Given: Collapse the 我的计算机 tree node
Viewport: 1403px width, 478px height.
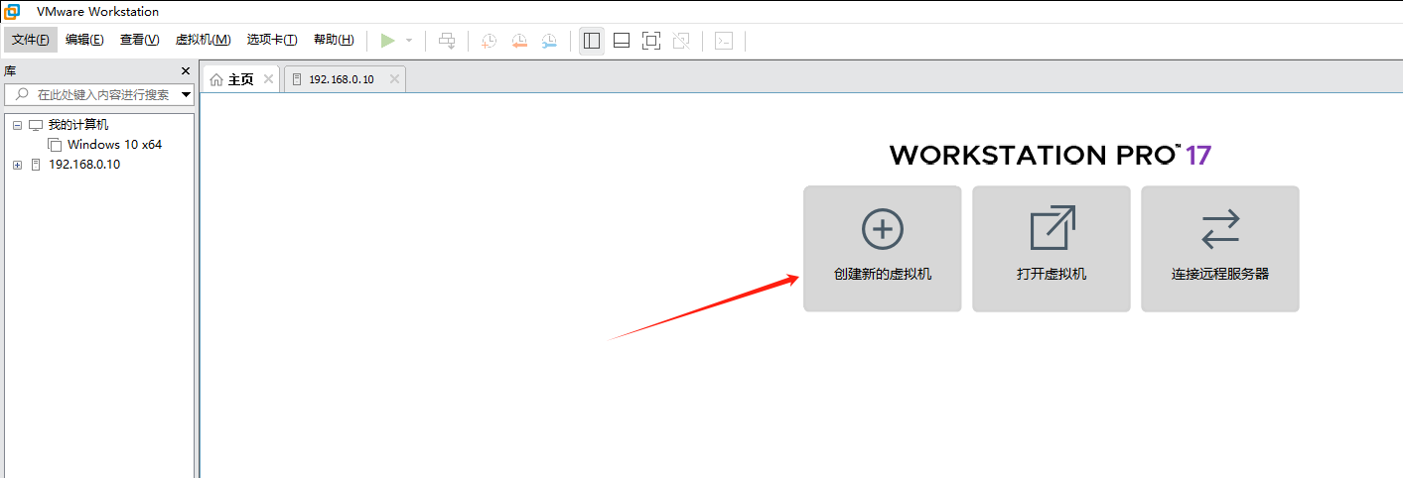Looking at the screenshot, I should 17,125.
